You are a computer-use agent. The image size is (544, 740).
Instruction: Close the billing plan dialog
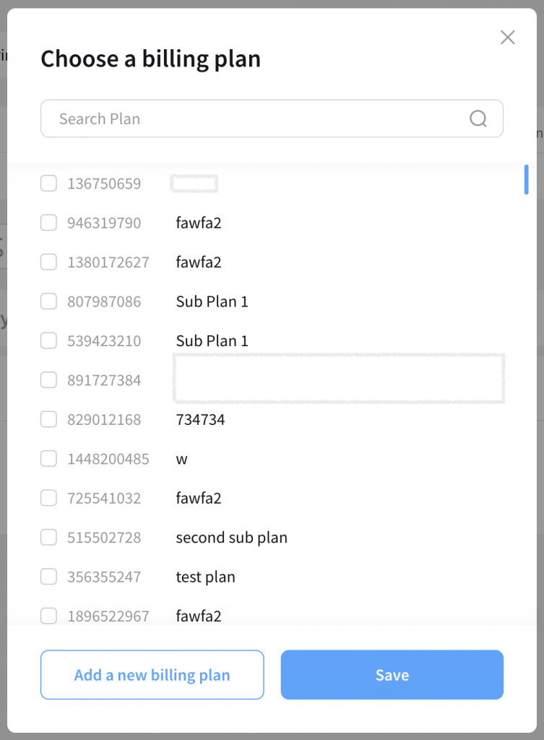coord(508,38)
